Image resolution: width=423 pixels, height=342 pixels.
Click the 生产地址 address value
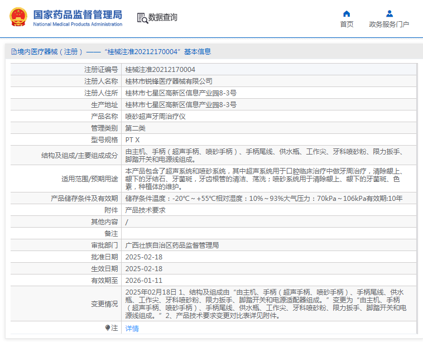(x=181, y=105)
